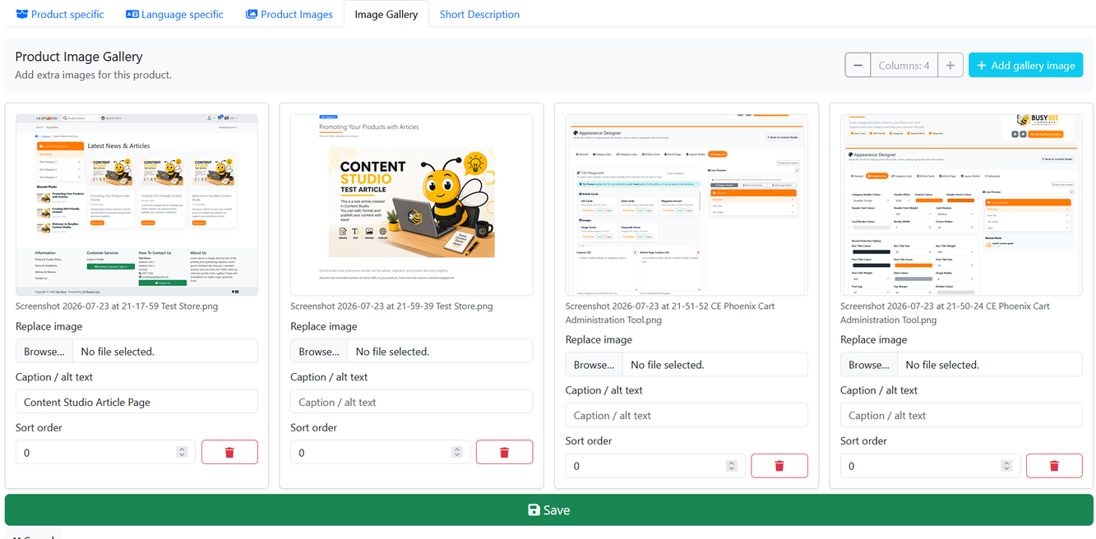1096x539 pixels.
Task: Click the 'Product Image Gallery' heading
Action: point(79,57)
